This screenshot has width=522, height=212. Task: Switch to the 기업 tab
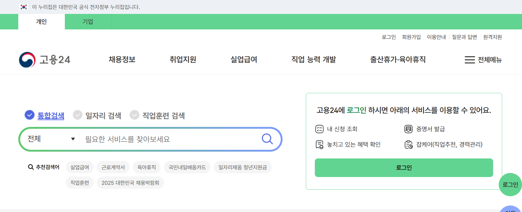(88, 22)
